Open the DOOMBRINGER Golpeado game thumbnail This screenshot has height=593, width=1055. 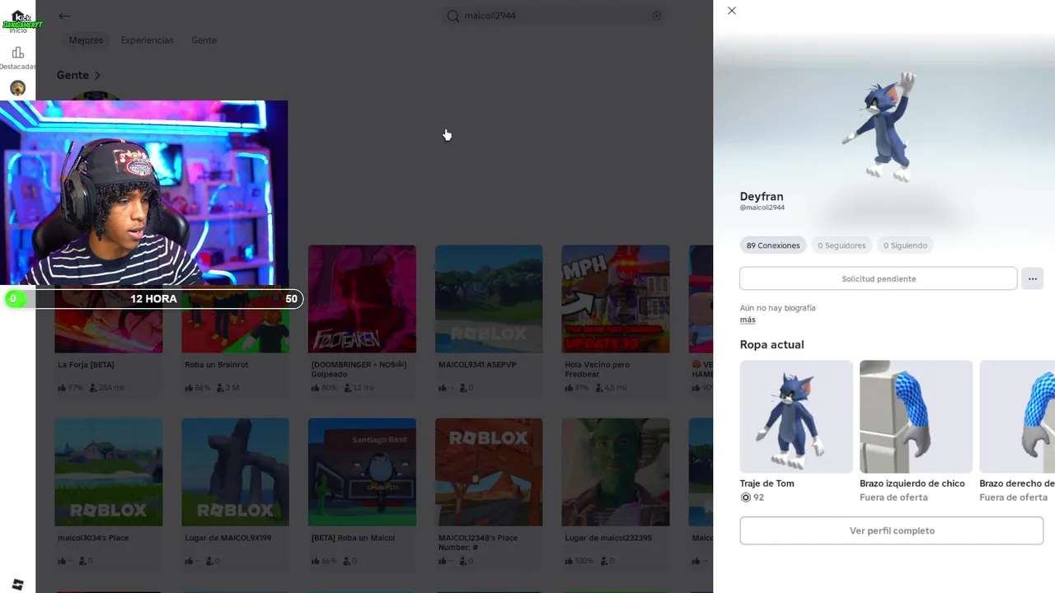(362, 299)
